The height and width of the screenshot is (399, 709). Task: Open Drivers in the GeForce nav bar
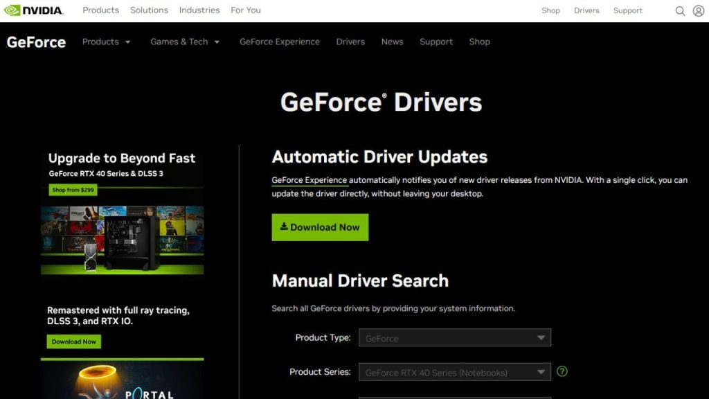[x=350, y=42]
